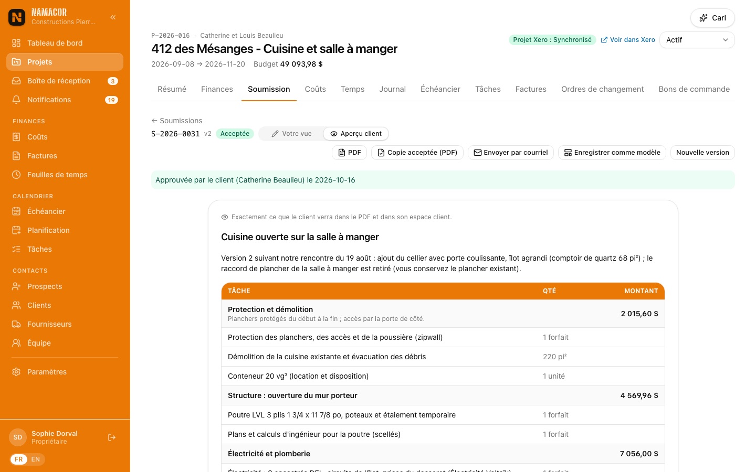Viewport: 756px width, 472px height.
Task: Select the Projets sidebar item
Action: click(65, 62)
